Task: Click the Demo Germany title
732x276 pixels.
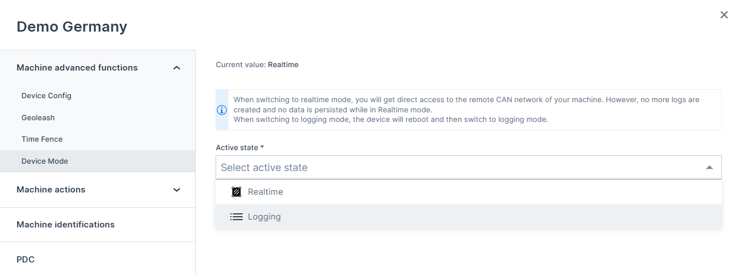Action: click(72, 27)
